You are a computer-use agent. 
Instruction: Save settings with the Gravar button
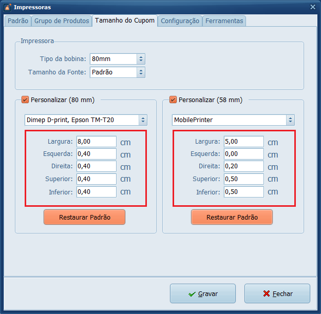[x=203, y=293]
